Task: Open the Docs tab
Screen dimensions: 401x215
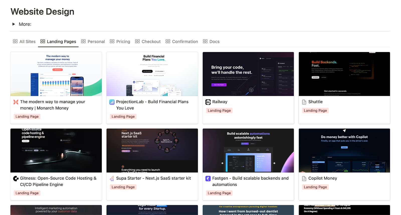Action: click(x=211, y=42)
